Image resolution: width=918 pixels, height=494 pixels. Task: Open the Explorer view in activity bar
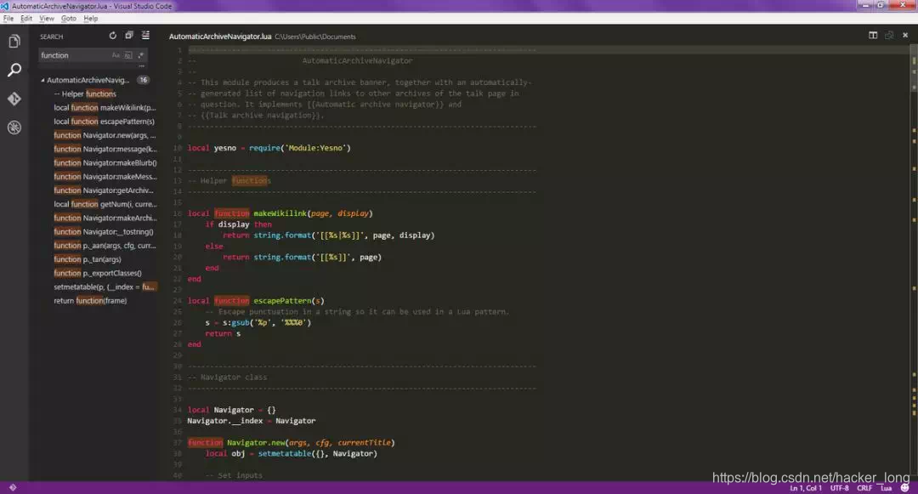pyautogui.click(x=14, y=42)
